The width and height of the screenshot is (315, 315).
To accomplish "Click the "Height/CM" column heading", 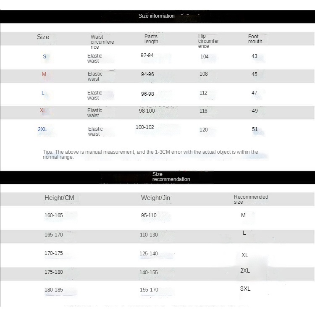I will click(59, 198).
